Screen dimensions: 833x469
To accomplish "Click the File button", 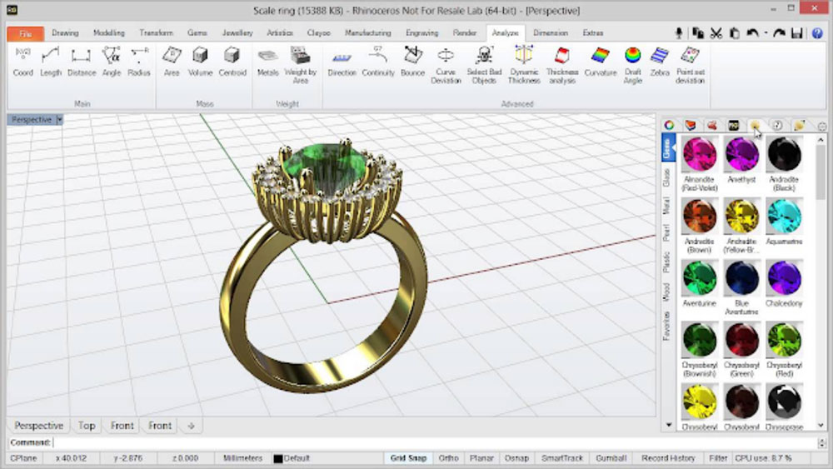I will click(25, 33).
